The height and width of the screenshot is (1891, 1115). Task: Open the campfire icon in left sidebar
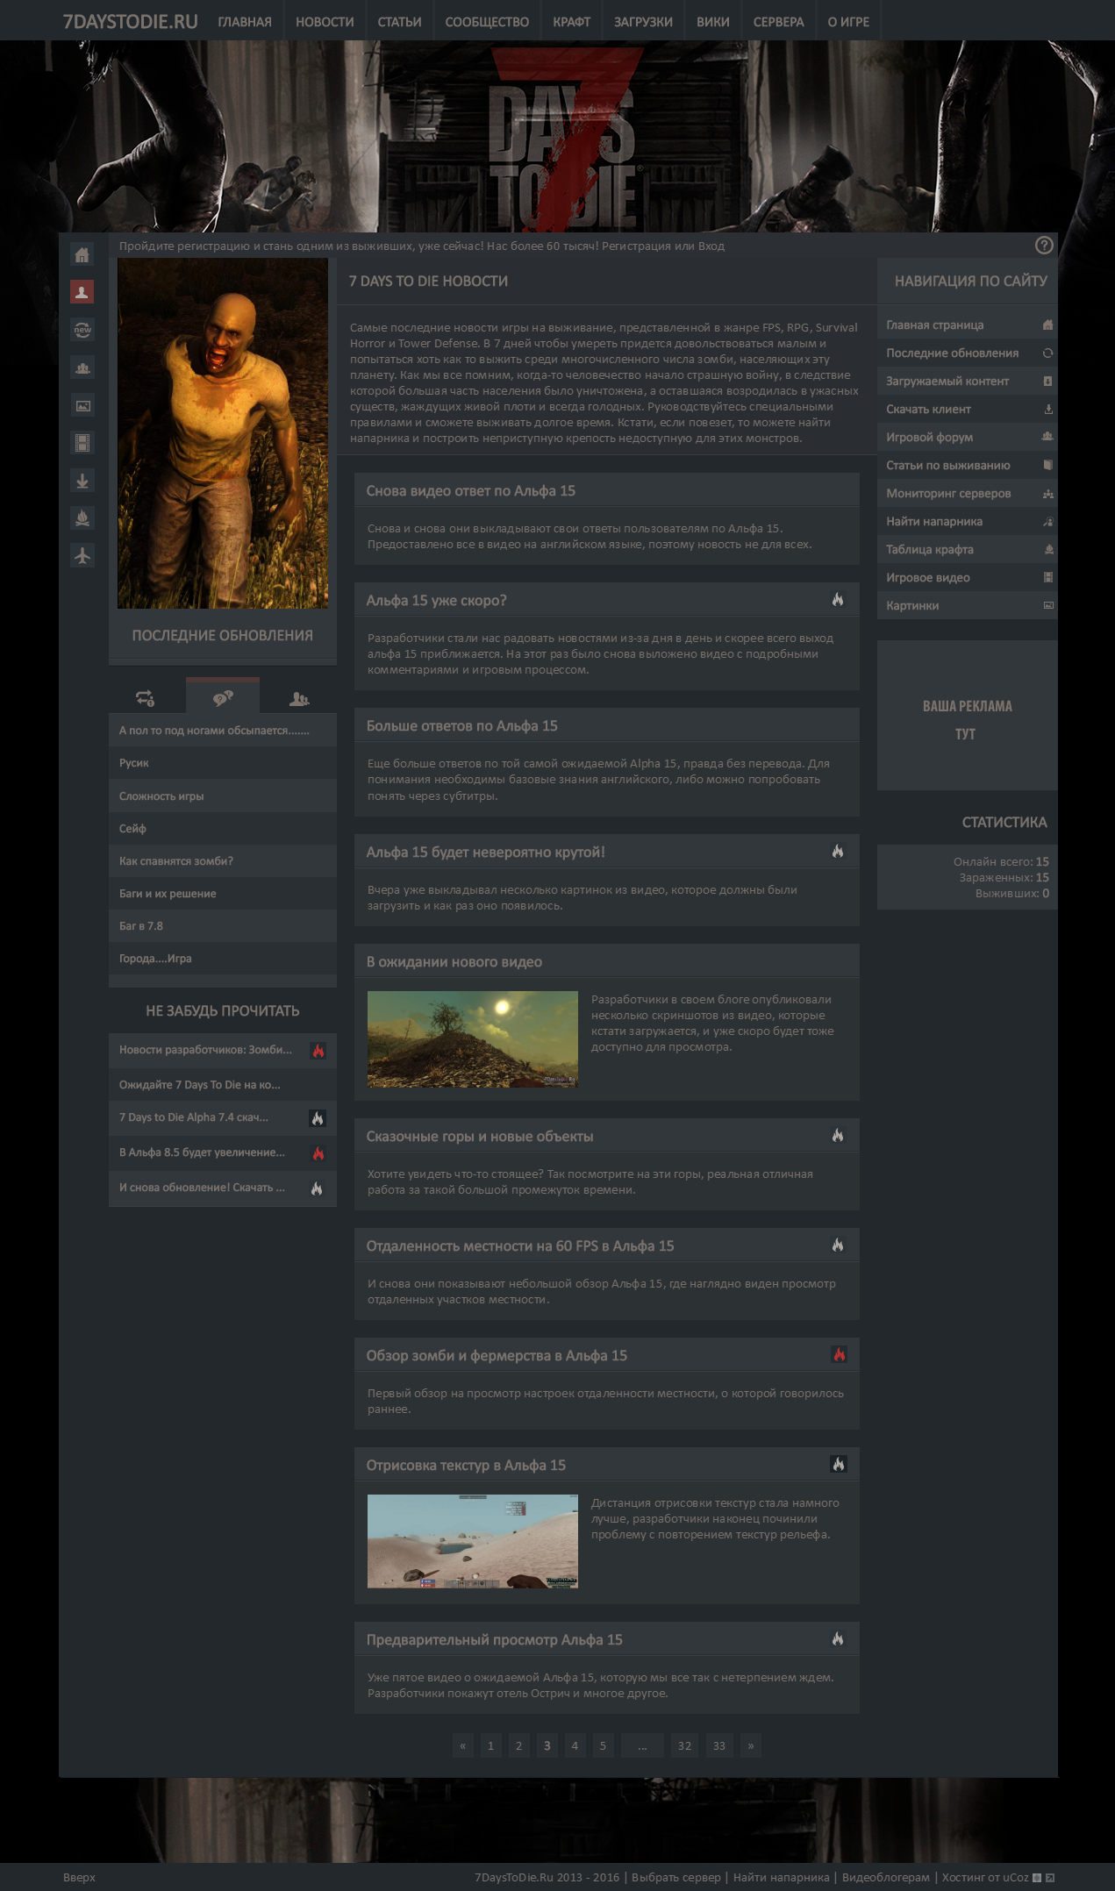pyautogui.click(x=82, y=517)
